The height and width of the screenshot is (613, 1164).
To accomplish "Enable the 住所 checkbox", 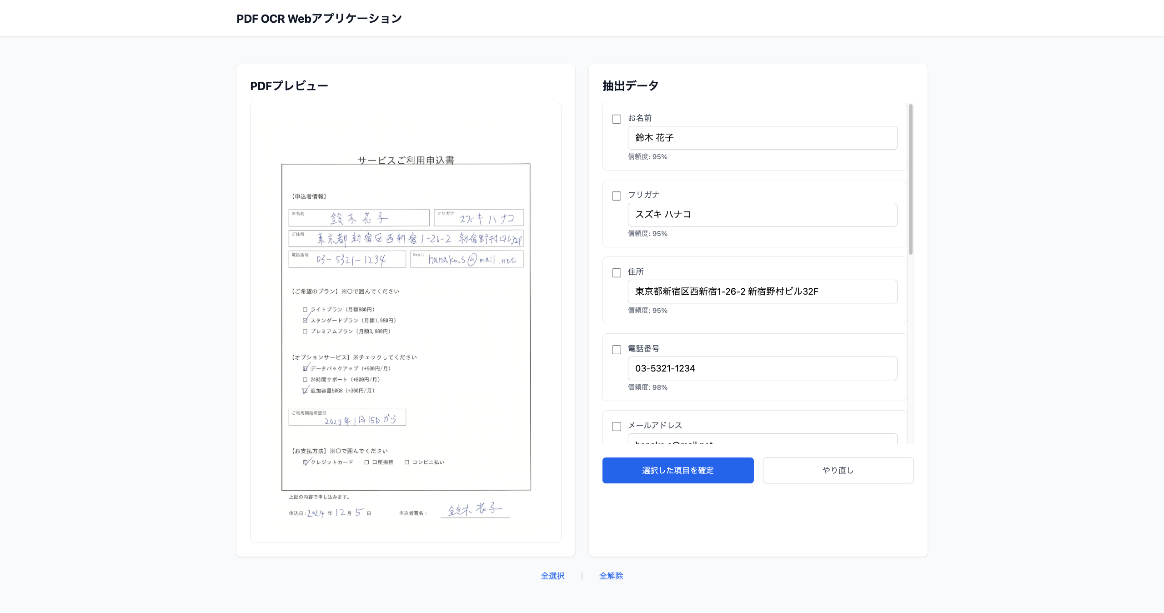I will (617, 273).
